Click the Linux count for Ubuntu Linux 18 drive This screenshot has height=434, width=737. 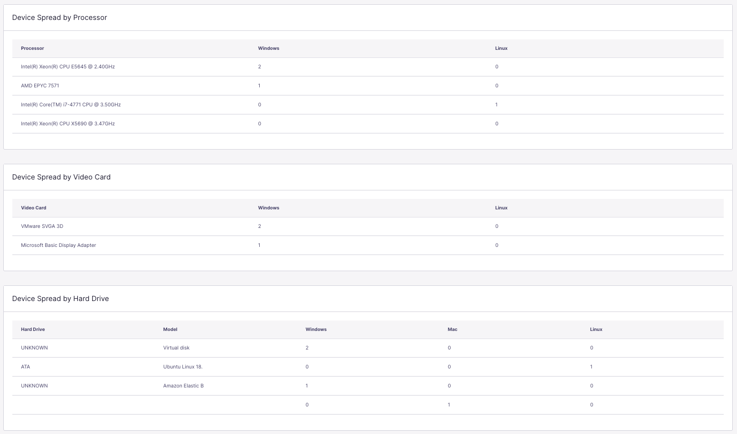click(591, 367)
